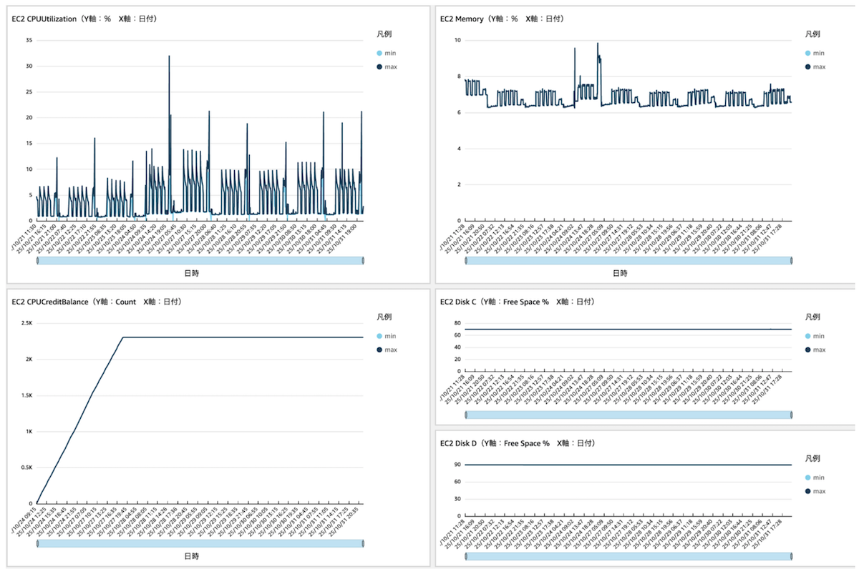
Task: Click the min legend marker in EC2 CPUUtilization
Action: tap(379, 53)
